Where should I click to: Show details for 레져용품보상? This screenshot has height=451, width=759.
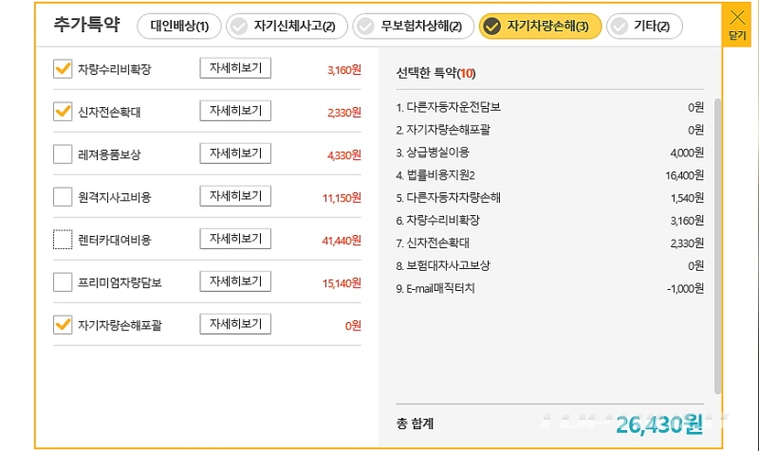pyautogui.click(x=235, y=153)
